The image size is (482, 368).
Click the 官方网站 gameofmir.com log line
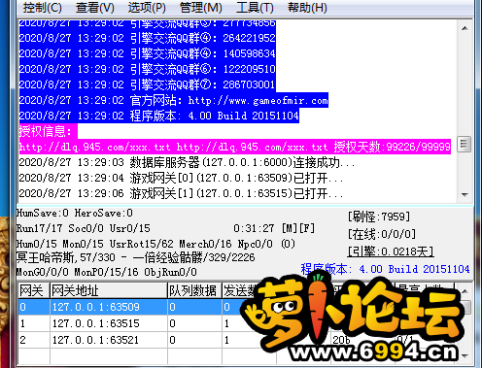pyautogui.click(x=174, y=100)
